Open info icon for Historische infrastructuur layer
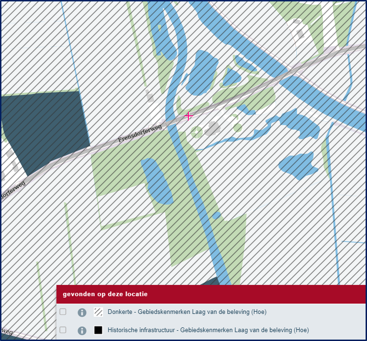 (x=82, y=331)
